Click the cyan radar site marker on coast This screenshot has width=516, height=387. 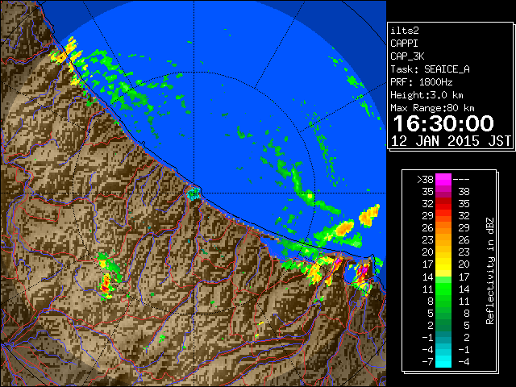tap(193, 193)
